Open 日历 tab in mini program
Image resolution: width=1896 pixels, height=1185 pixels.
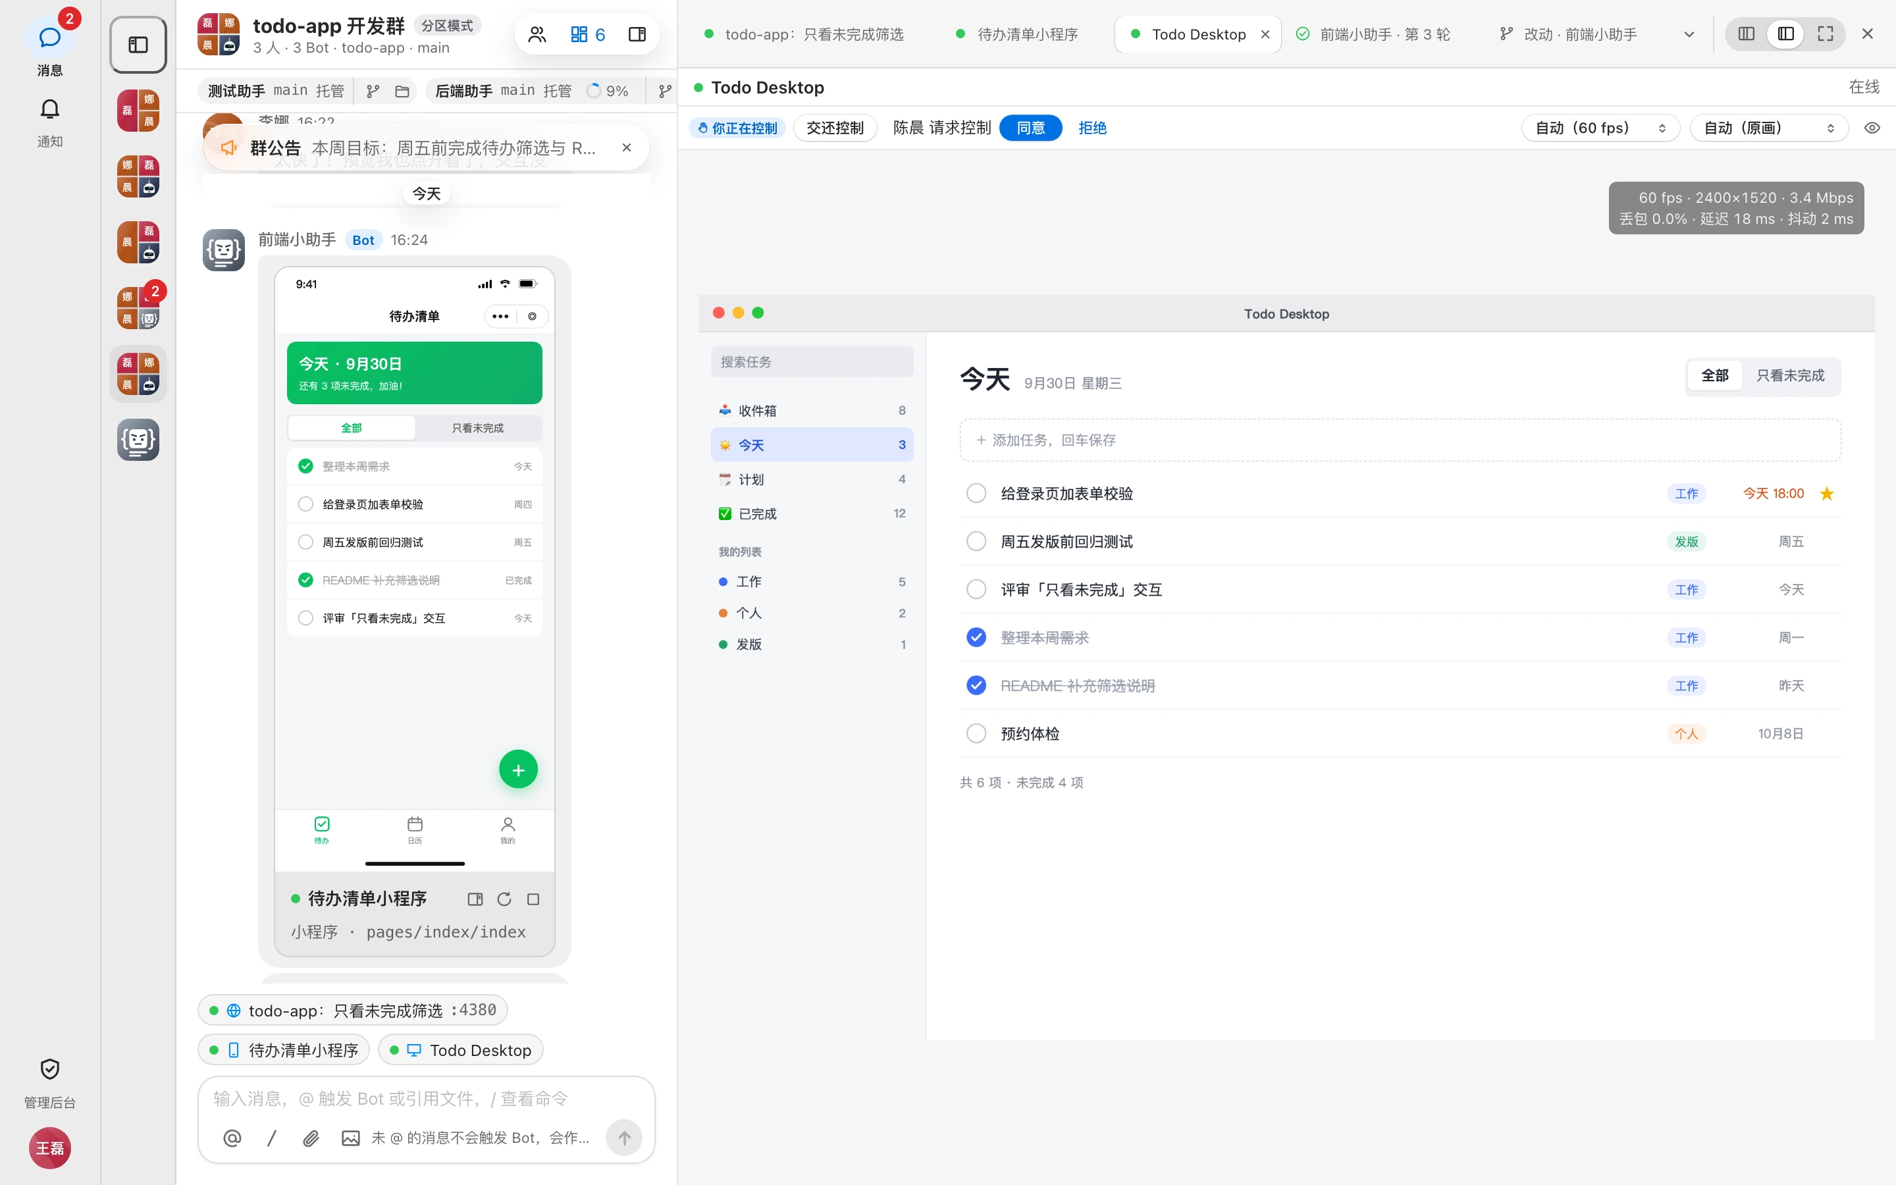click(415, 830)
